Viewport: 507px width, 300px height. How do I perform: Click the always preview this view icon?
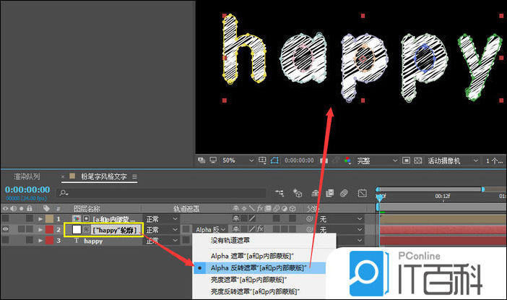(x=201, y=160)
